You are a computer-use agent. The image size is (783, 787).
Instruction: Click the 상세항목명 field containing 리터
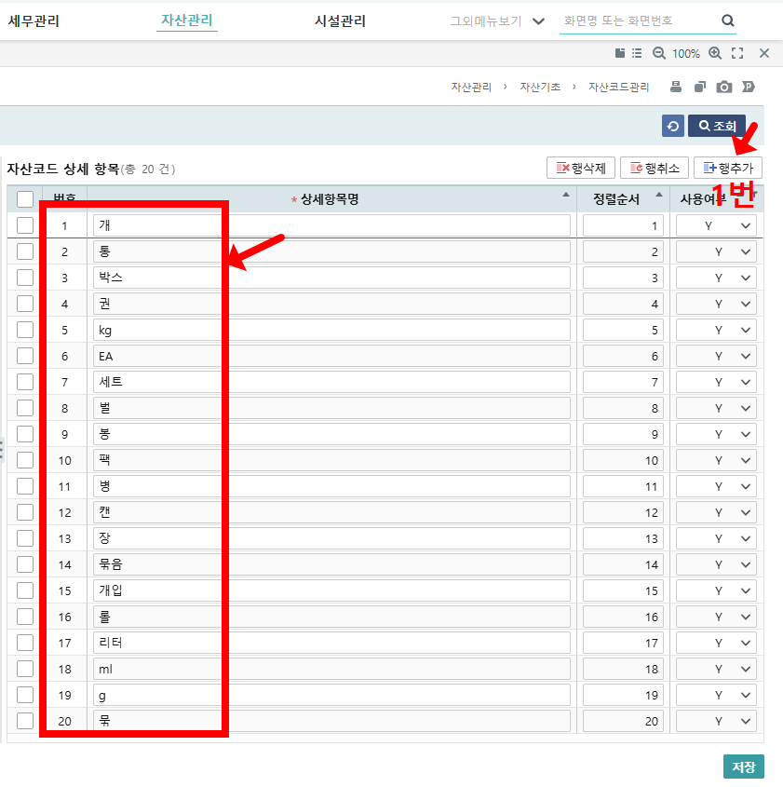[x=331, y=644]
